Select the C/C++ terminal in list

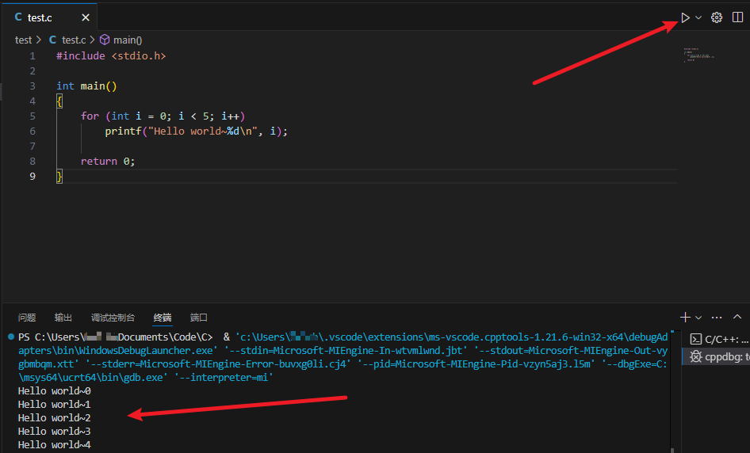(x=717, y=339)
